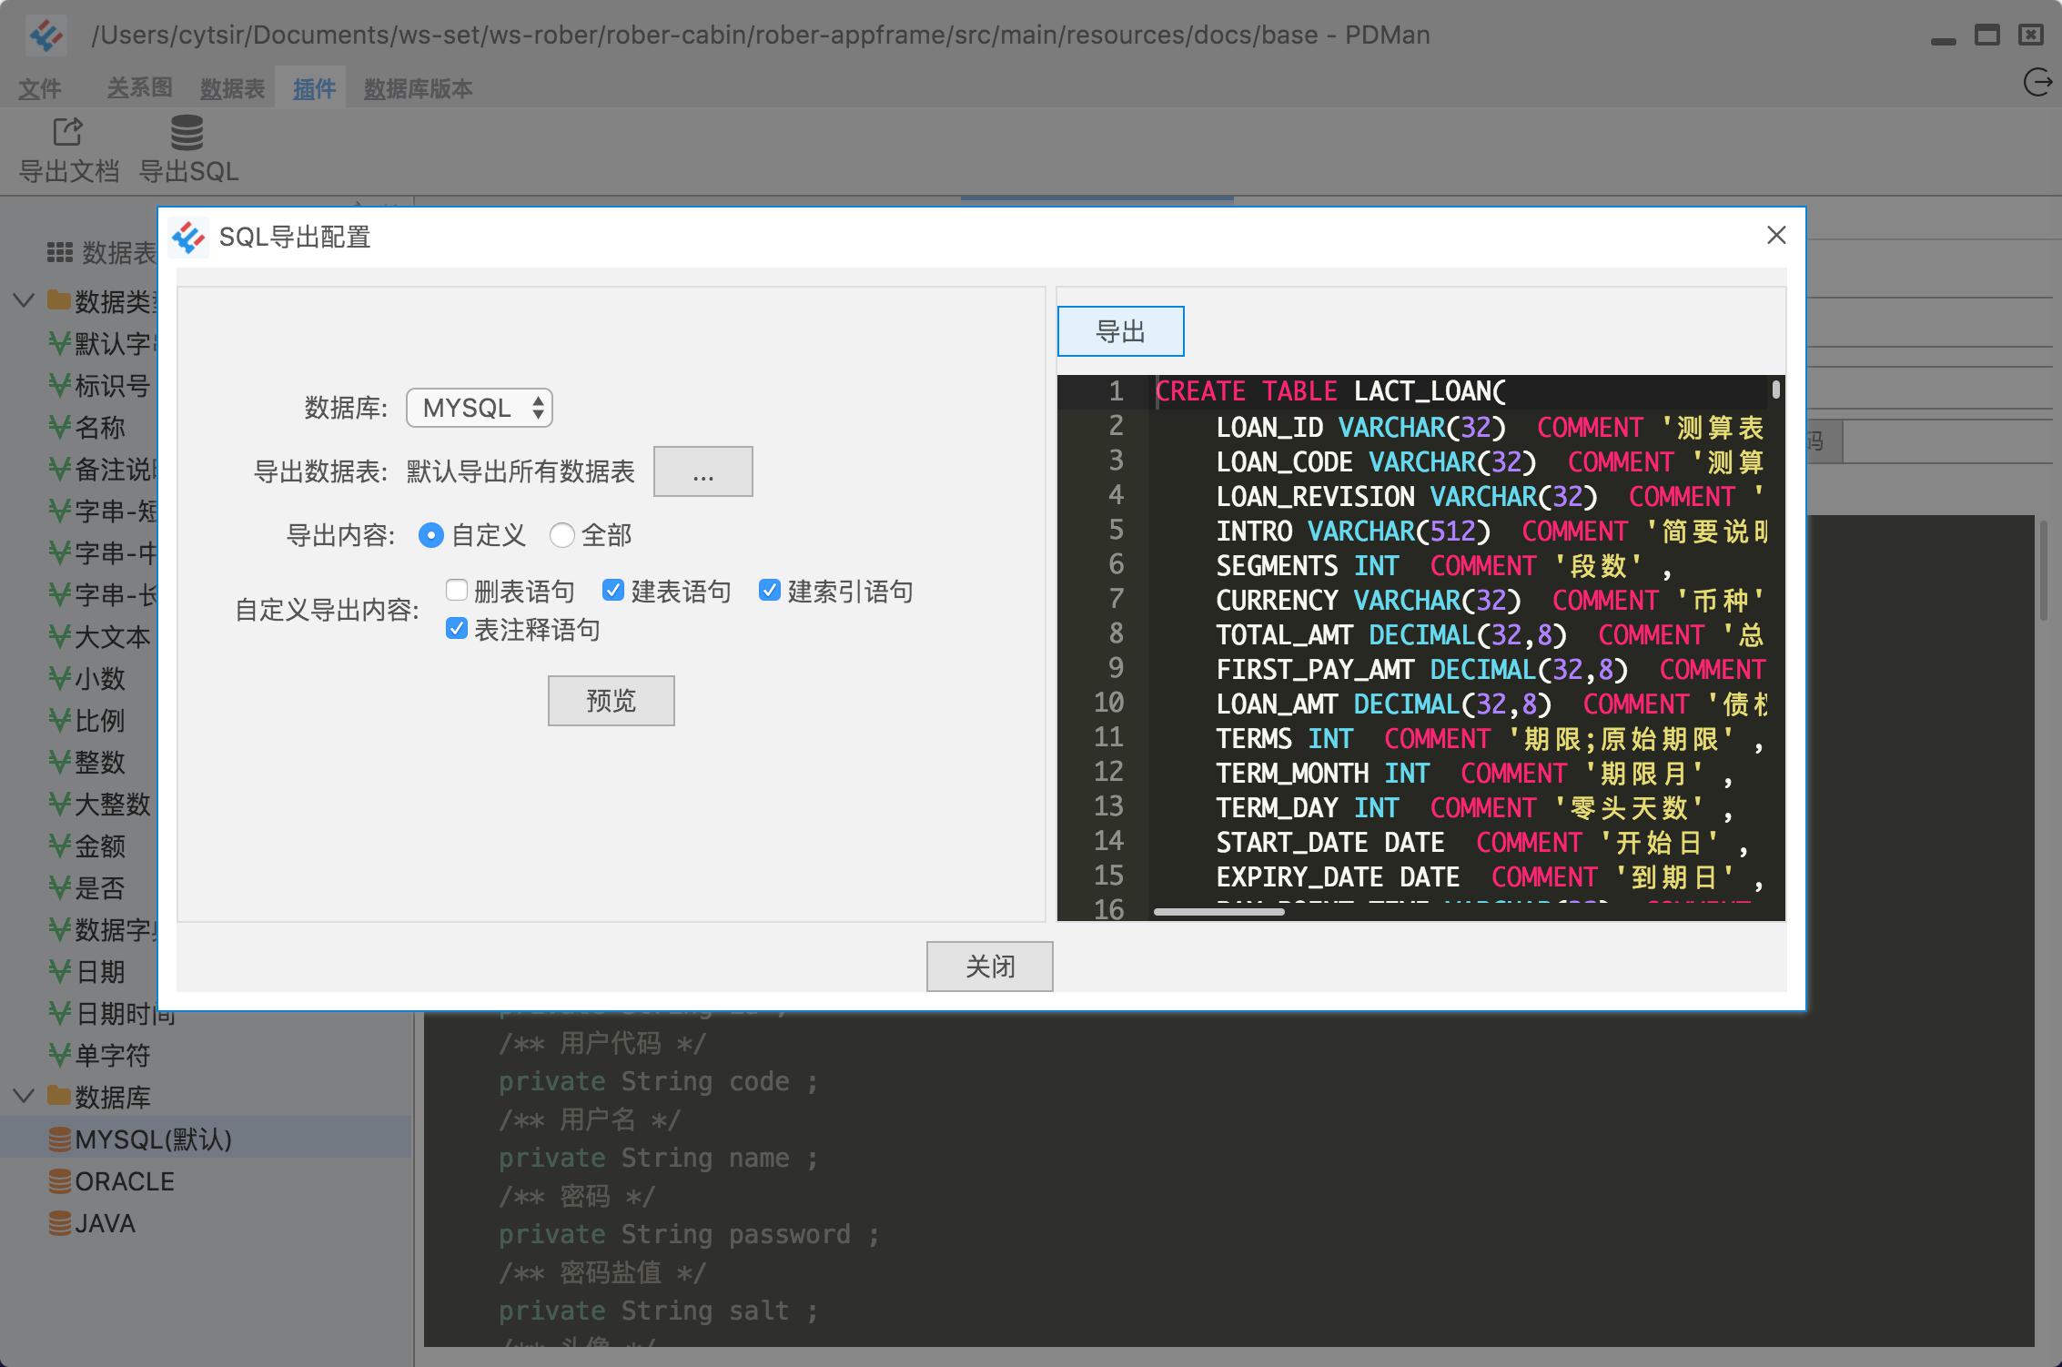This screenshot has height=1367, width=2062.
Task: Enable the 删表语句 checkbox
Action: click(457, 590)
